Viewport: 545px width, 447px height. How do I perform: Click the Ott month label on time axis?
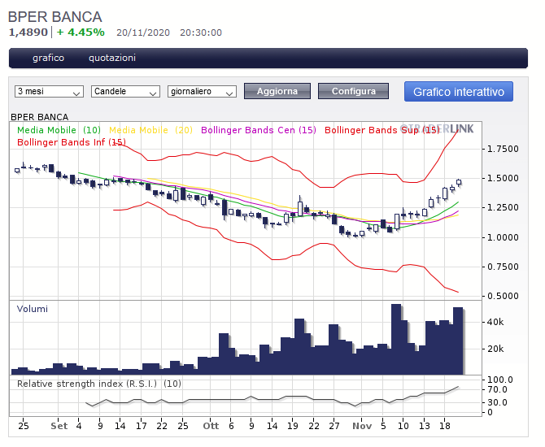pos(211,426)
